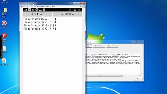Click the plain envelope notification icon

26,10
